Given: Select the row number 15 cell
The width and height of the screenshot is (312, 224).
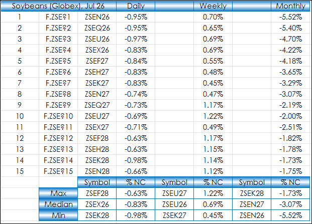Looking at the screenshot, I should pyautogui.click(x=20, y=171).
